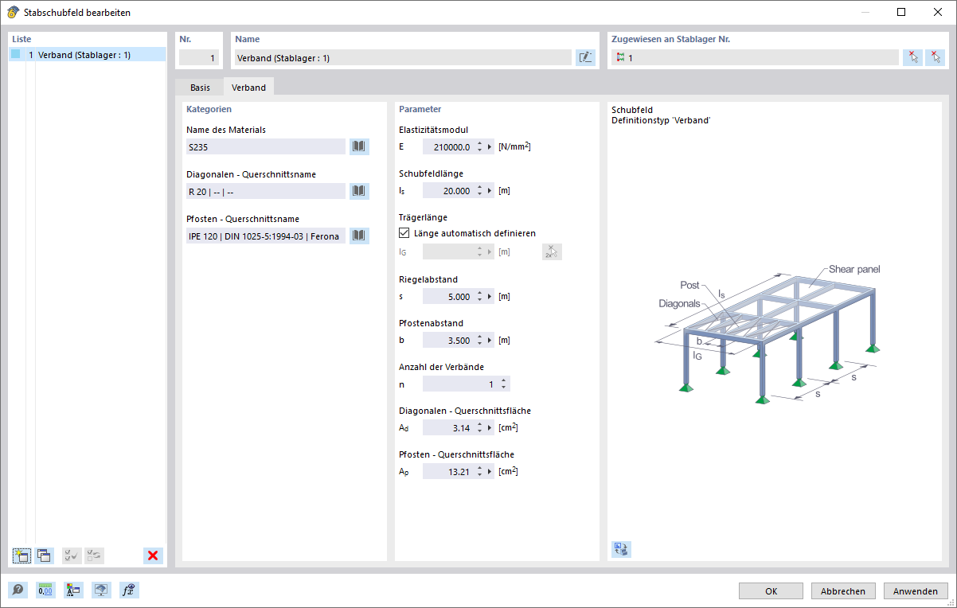957x608 pixels.
Task: Decrease Anzahl der Verbände with the spinner
Action: point(505,387)
